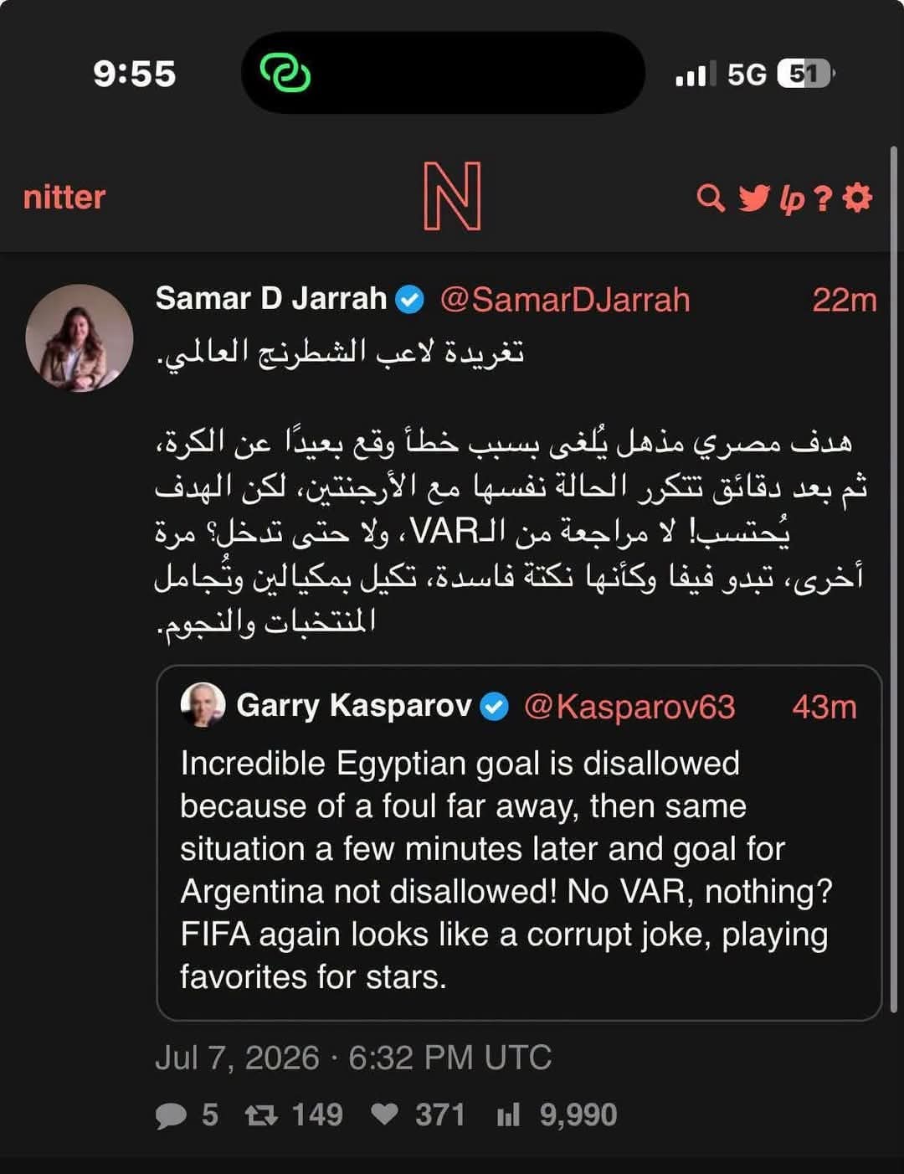Screen dimensions: 904x1174
Task: Open preferences gear icon
Action: pos(857,198)
